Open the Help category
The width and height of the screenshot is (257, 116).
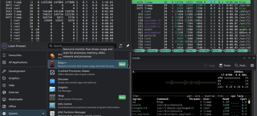click(x=23, y=85)
